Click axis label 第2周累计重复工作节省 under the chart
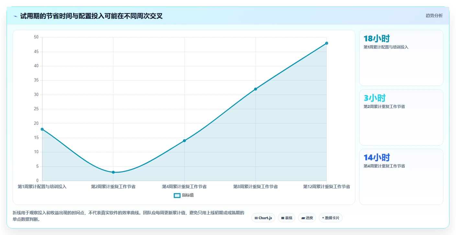 [x=113, y=187]
